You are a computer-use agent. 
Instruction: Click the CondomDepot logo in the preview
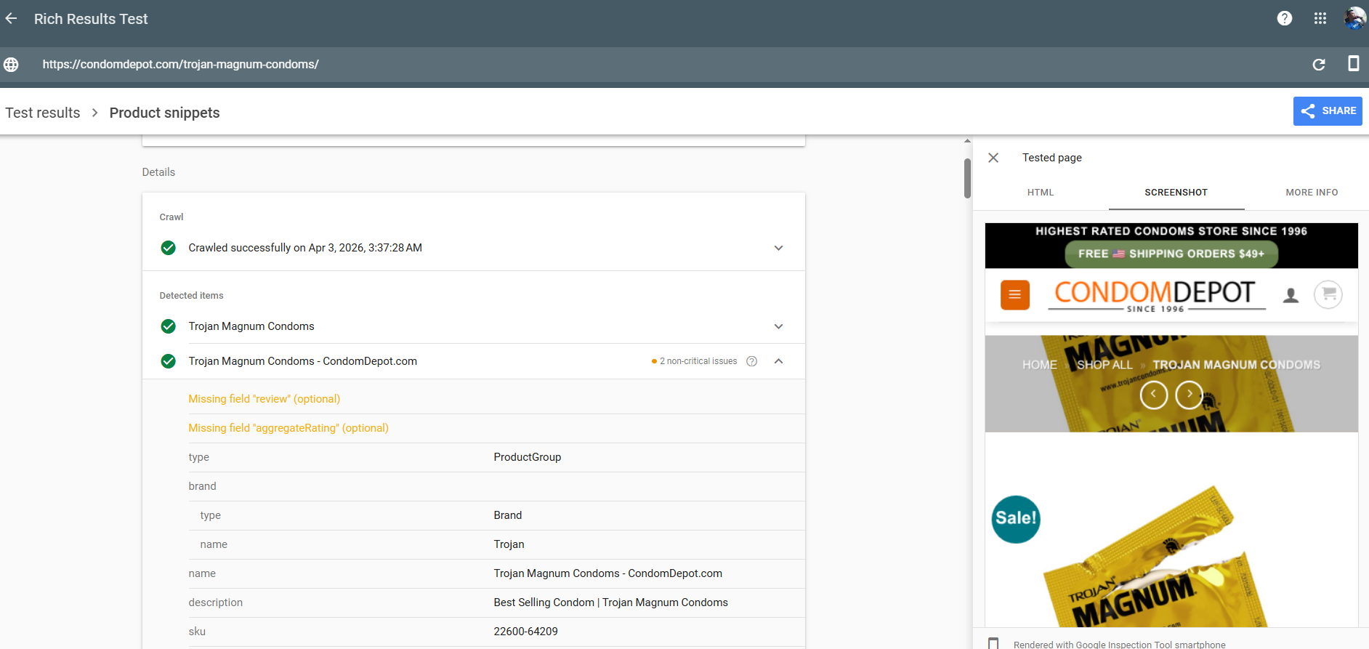click(x=1156, y=295)
